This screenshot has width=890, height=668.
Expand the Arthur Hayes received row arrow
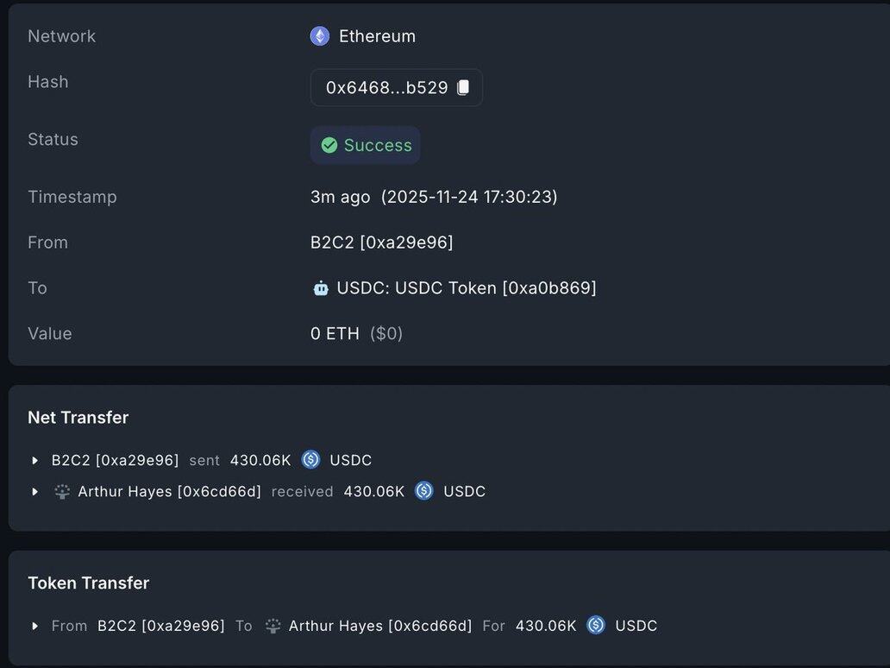pyautogui.click(x=35, y=491)
